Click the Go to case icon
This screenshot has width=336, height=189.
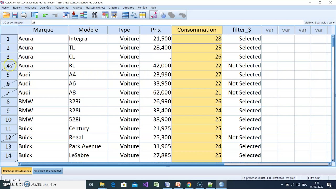pyautogui.click(x=66, y=15)
